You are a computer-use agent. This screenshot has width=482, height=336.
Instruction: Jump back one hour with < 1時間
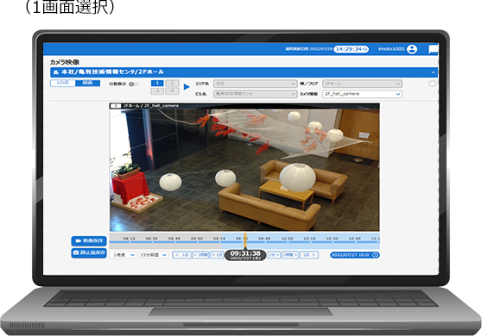click(200, 255)
